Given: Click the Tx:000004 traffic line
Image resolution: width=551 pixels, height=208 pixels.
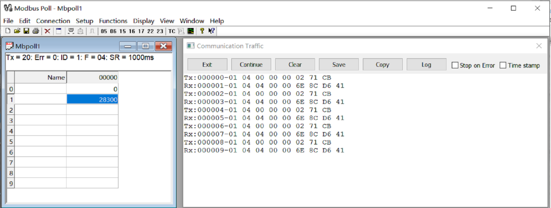Looking at the screenshot, I should [258, 110].
